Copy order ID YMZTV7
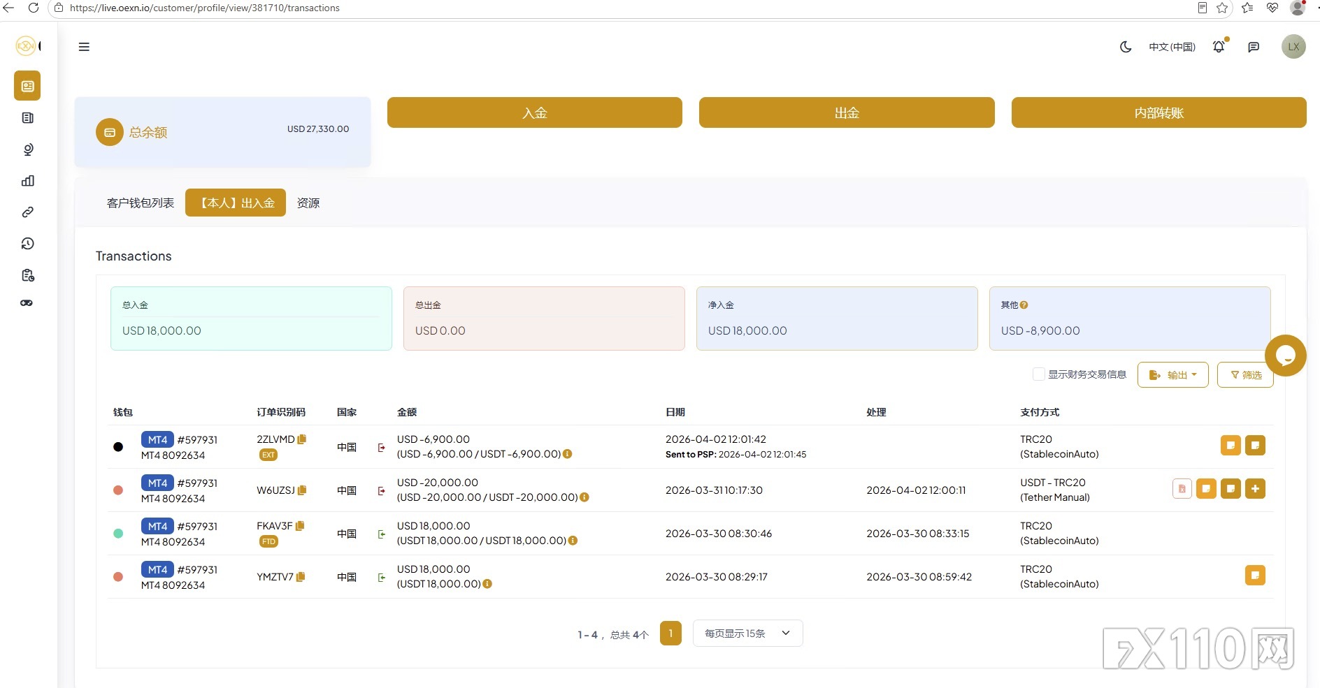The height and width of the screenshot is (688, 1320). click(301, 577)
